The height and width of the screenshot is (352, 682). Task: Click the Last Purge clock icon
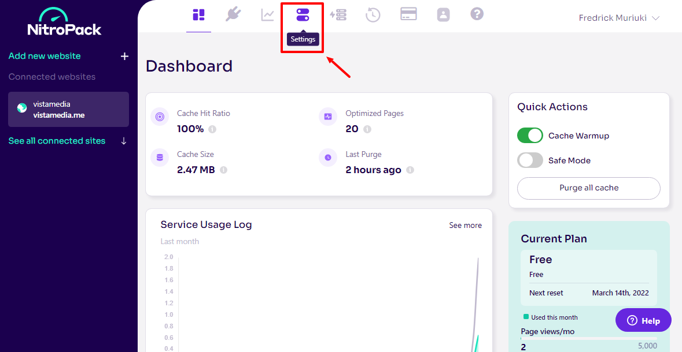click(x=328, y=158)
